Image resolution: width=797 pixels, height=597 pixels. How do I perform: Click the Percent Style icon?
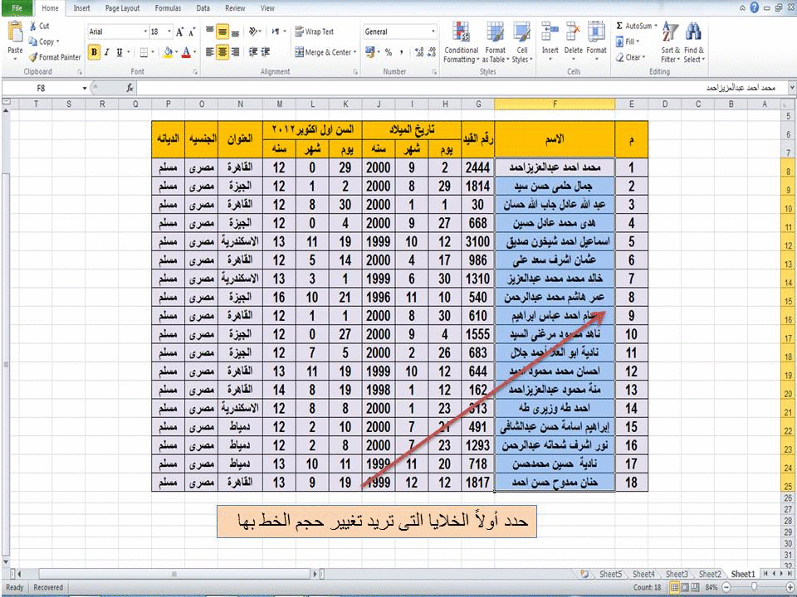[x=389, y=52]
